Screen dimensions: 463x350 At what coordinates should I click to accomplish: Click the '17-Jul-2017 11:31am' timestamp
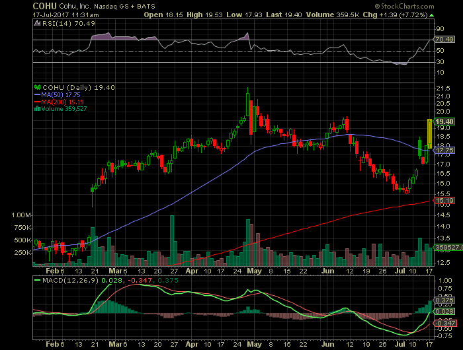pyautogui.click(x=66, y=15)
